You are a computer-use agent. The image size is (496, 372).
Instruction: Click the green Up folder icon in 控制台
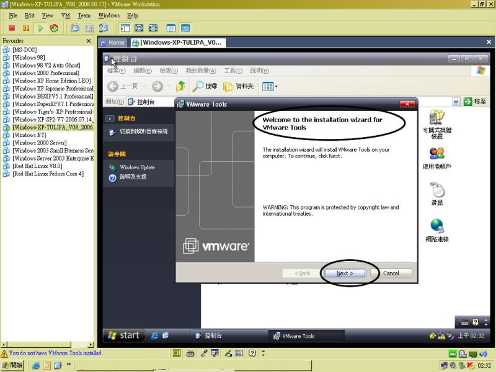click(x=180, y=86)
